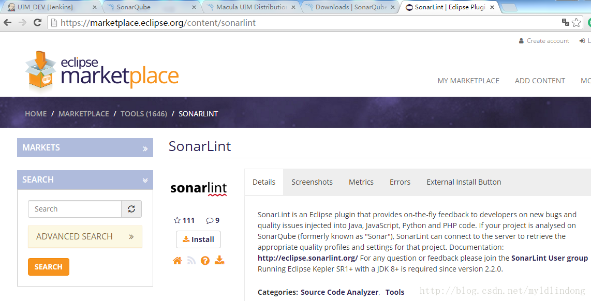Viewport: 591px width, 301px height.
Task: Reload the page with the refresh icon
Action: click(x=37, y=23)
